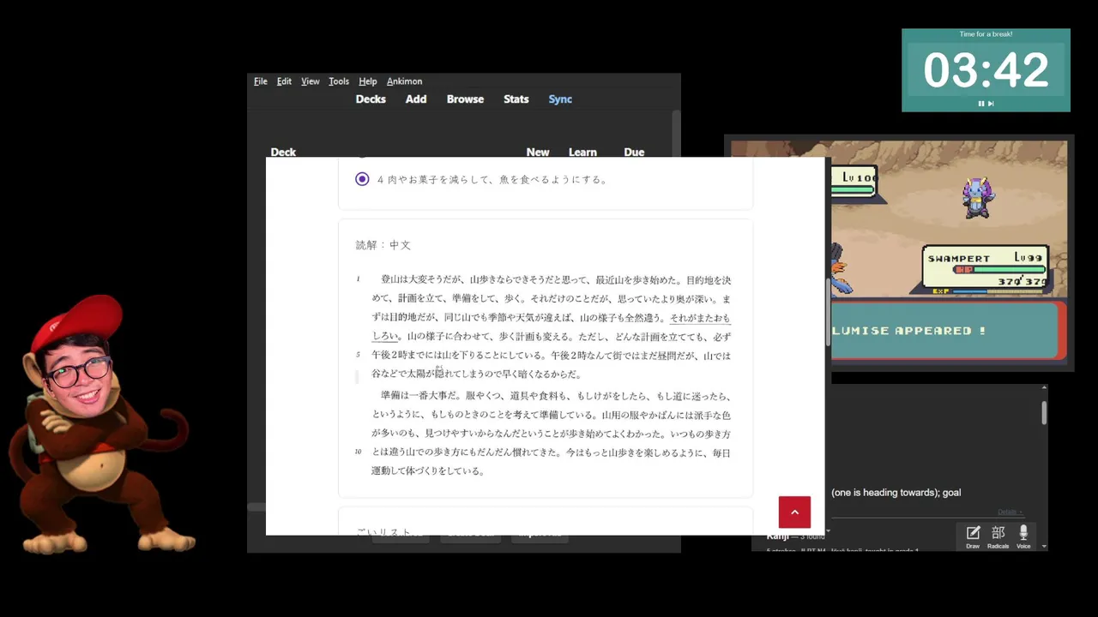Viewport: 1098px width, 617px height.
Task: Click Sync in Anki toolbar
Action: point(560,99)
